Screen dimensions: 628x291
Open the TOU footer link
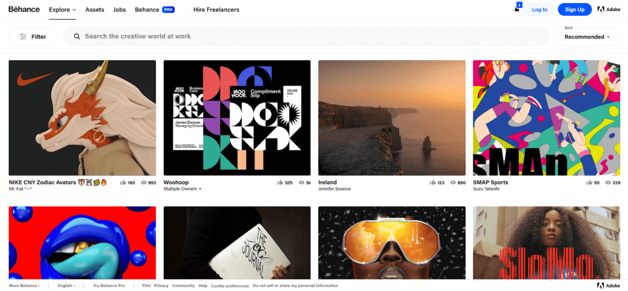point(146,286)
